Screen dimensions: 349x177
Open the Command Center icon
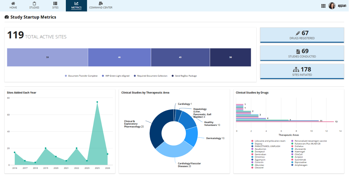tap(100, 3)
